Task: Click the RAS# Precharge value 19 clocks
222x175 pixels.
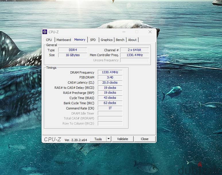Action: click(x=110, y=93)
